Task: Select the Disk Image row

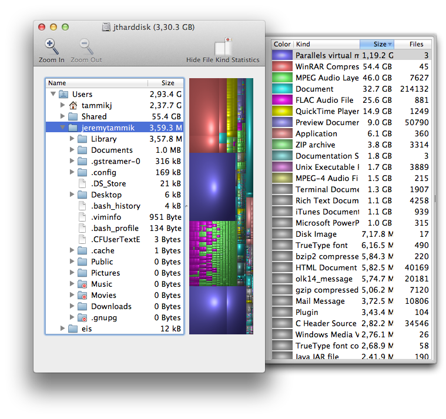Action: point(351,234)
